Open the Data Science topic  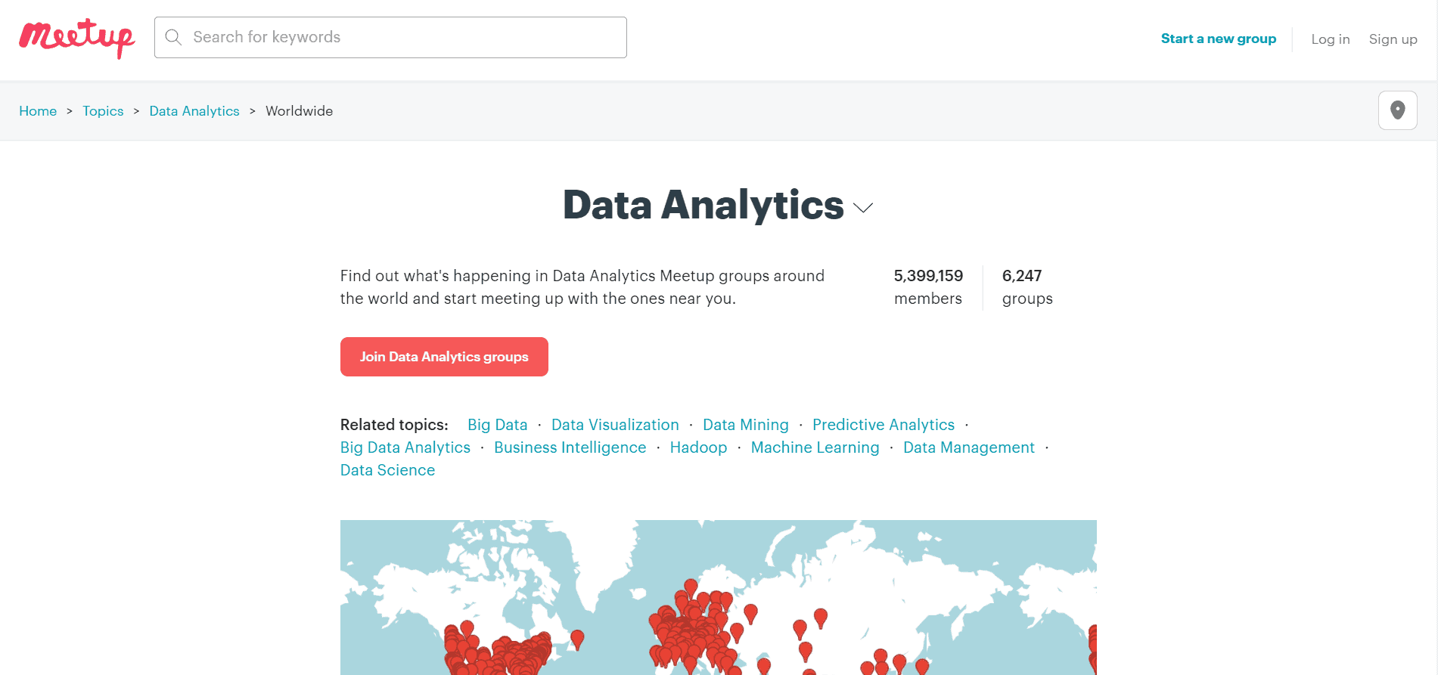pyautogui.click(x=387, y=470)
